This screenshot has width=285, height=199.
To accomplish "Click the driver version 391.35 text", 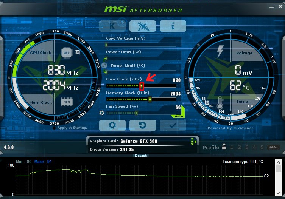I will tap(127, 150).
